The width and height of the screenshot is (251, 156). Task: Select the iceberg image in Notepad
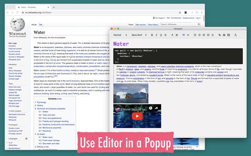tap(131, 94)
